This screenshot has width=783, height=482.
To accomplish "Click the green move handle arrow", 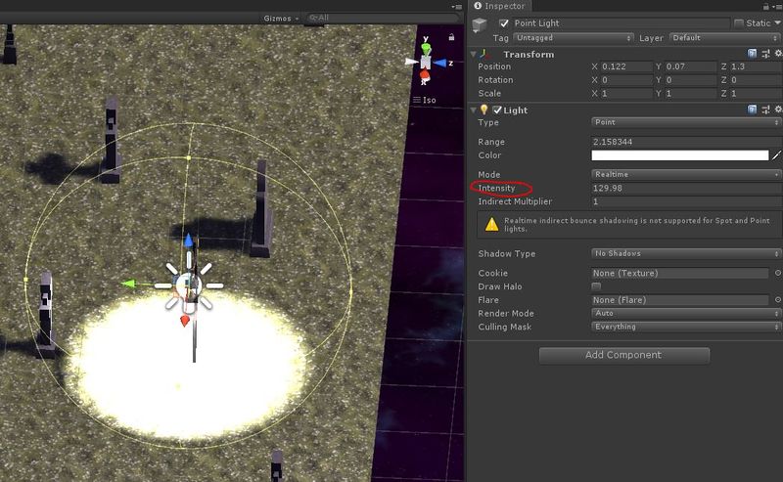I will [129, 284].
